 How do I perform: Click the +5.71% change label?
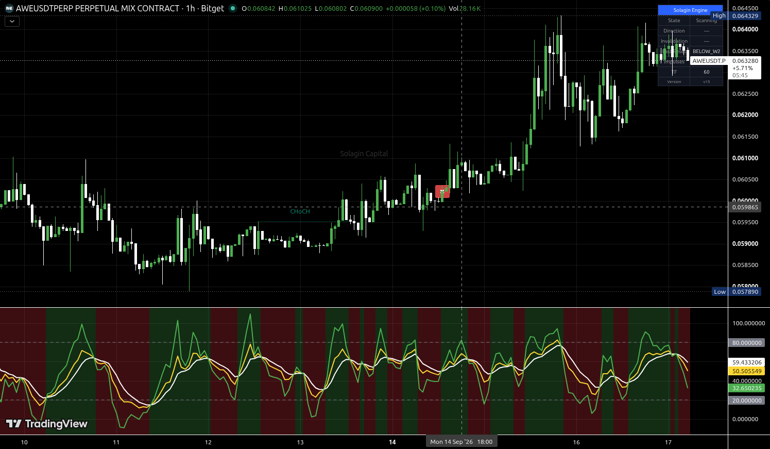pyautogui.click(x=742, y=68)
